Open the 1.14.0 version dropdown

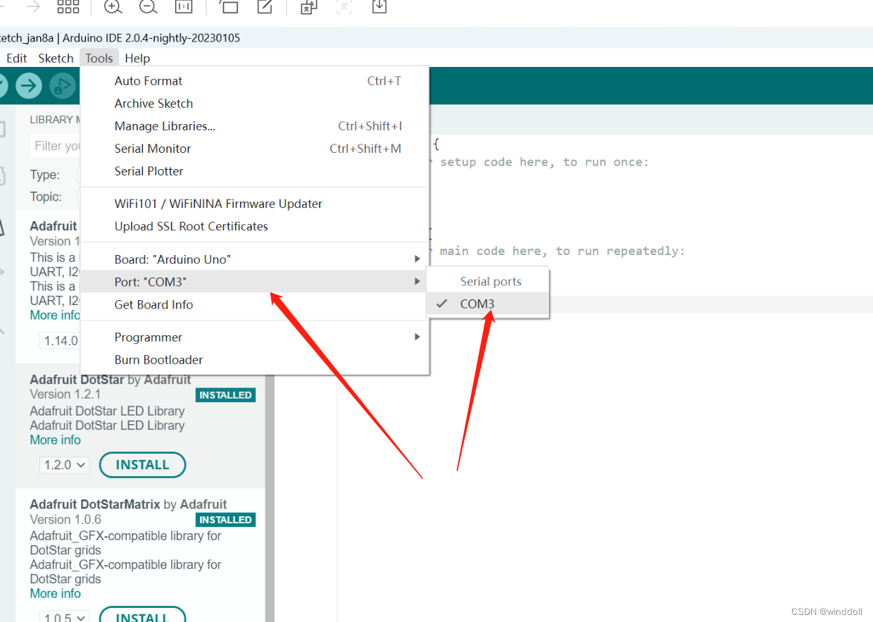pos(59,341)
